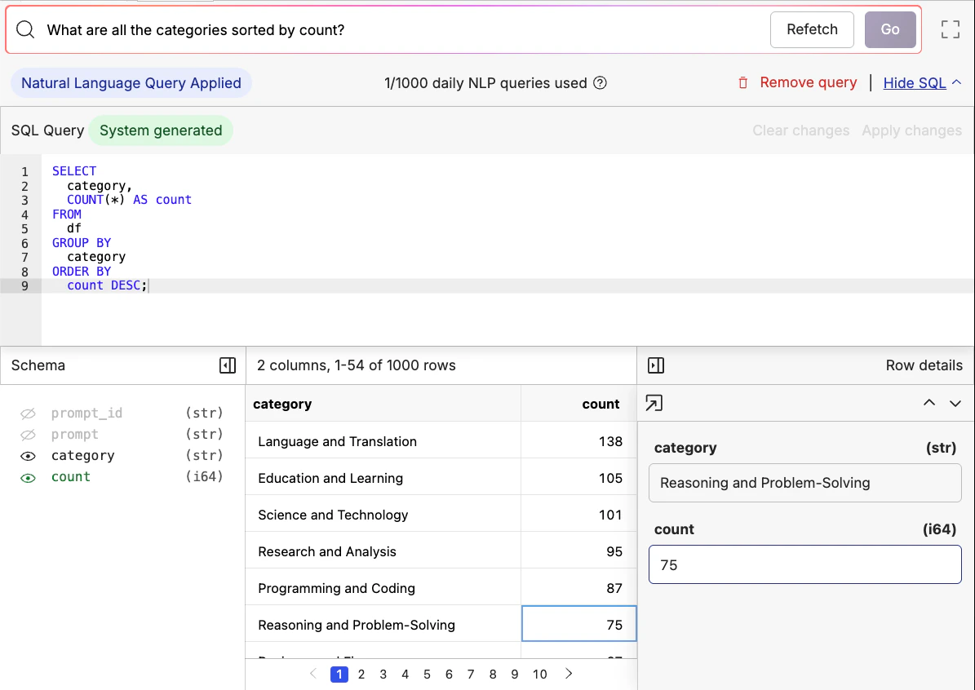Click the Refetch button
This screenshot has height=690, width=975.
(811, 29)
